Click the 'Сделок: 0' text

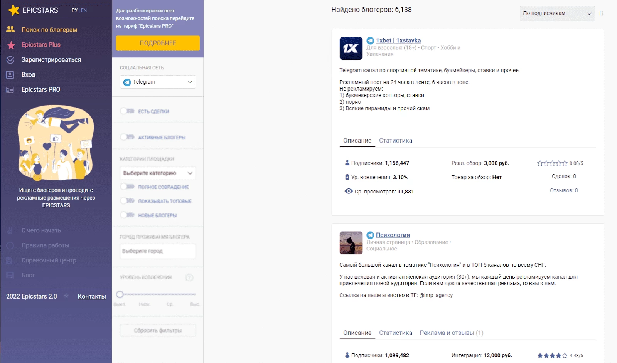[564, 176]
